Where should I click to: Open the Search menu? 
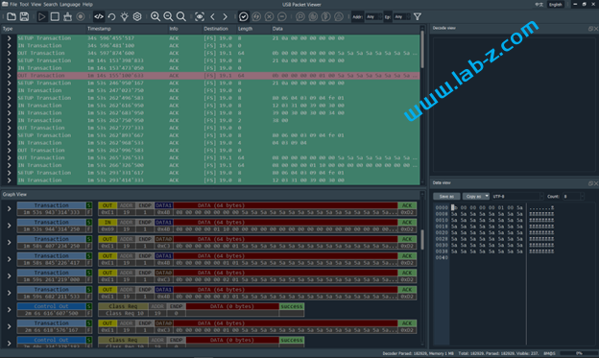(x=50, y=4)
